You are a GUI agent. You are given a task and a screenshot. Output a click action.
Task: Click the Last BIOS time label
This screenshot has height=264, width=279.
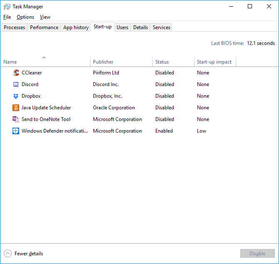(x=227, y=43)
